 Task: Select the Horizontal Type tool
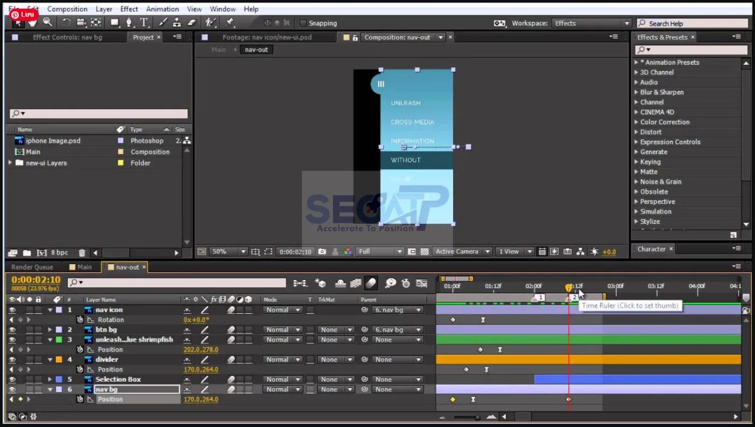(x=144, y=23)
